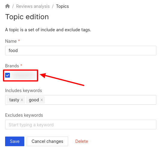162x154 pixels.
Task: Select the Topics breadcrumb item
Action: point(62,6)
